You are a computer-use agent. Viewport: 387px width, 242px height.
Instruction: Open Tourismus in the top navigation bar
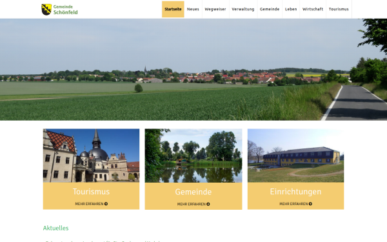pos(339,9)
